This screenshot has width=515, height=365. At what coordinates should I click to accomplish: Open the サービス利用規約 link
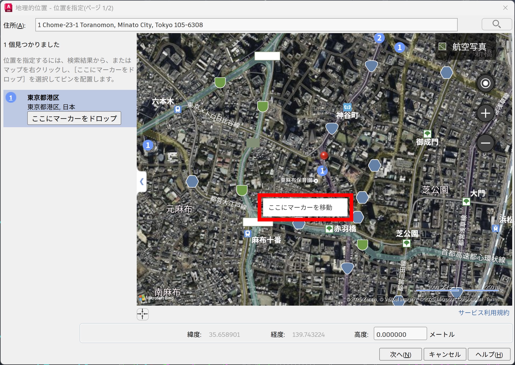[x=483, y=313]
